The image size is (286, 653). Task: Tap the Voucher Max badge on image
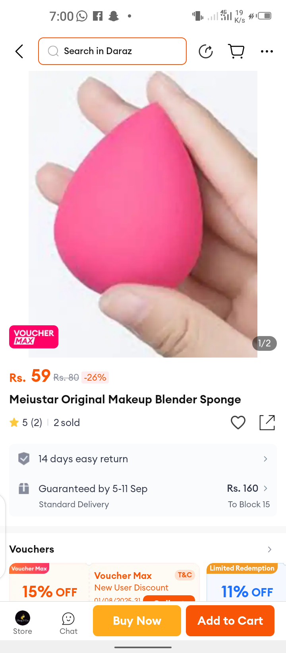pos(34,337)
